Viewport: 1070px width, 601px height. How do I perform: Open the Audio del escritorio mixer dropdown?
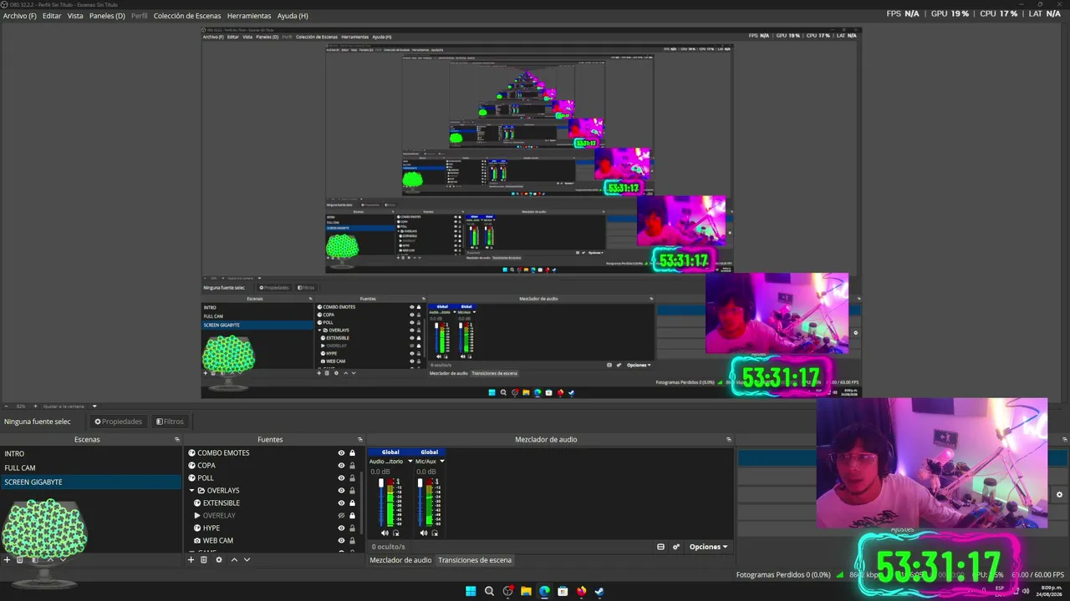(x=410, y=462)
